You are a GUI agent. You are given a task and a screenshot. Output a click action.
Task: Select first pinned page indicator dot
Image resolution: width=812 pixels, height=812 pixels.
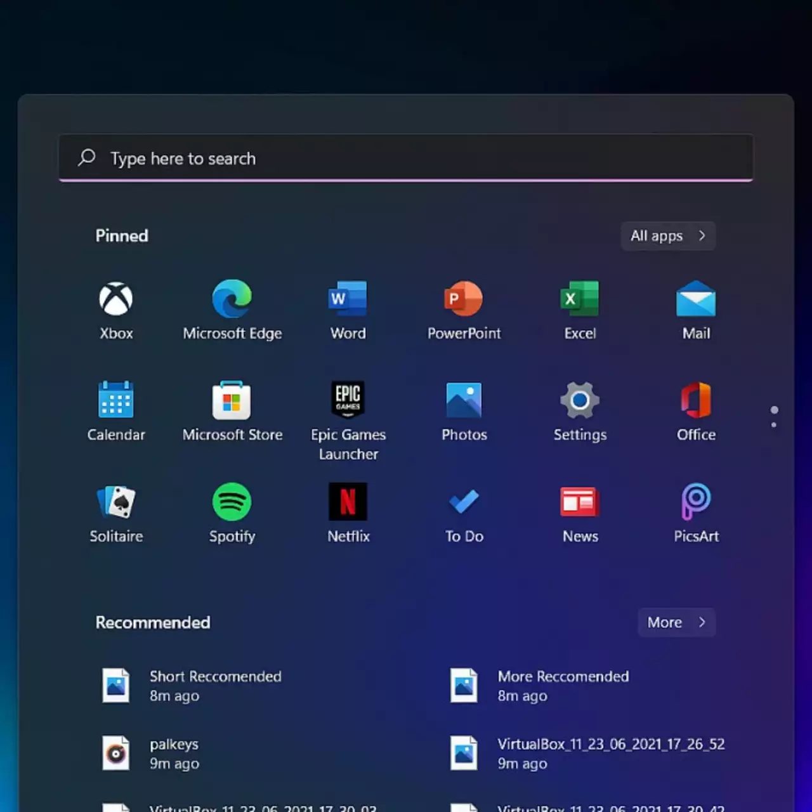pyautogui.click(x=774, y=410)
